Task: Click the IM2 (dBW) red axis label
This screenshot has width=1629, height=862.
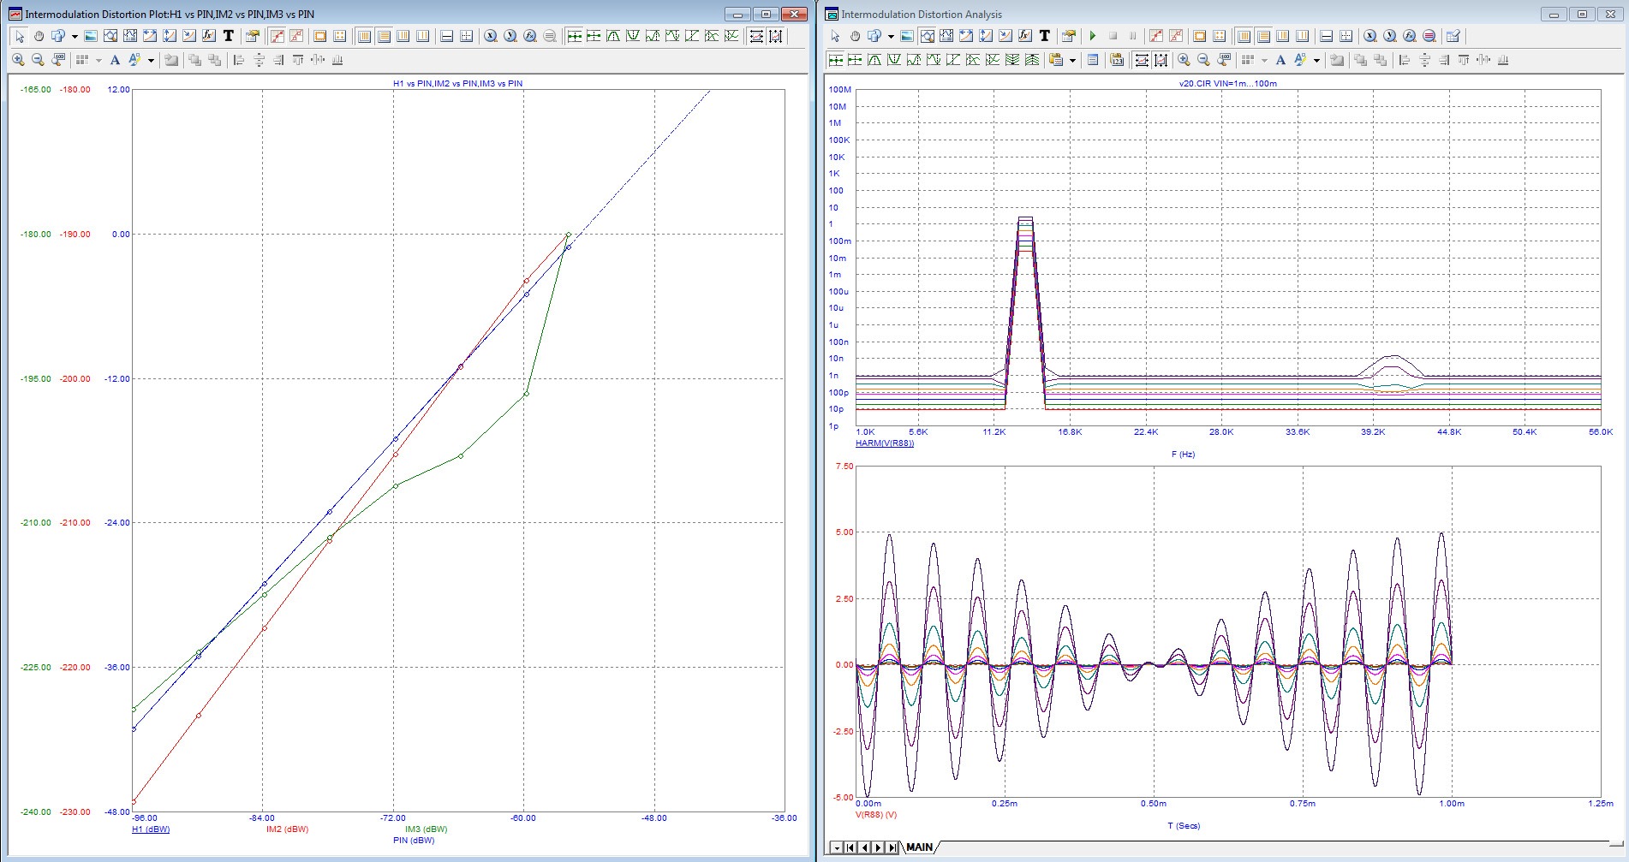Action: 287,829
